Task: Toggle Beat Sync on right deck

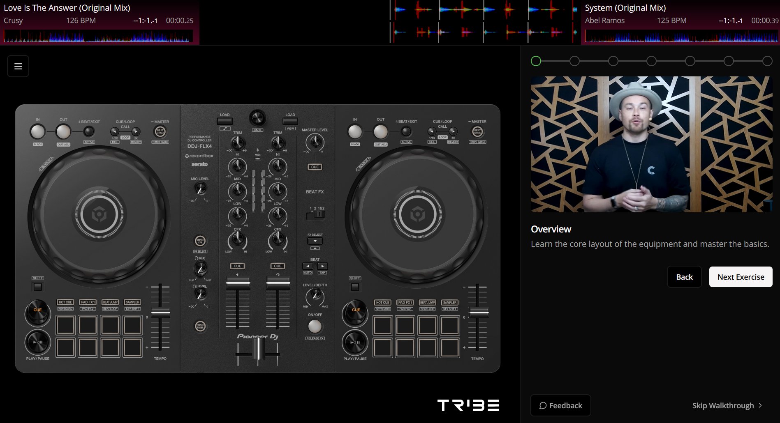Action: coord(477,131)
